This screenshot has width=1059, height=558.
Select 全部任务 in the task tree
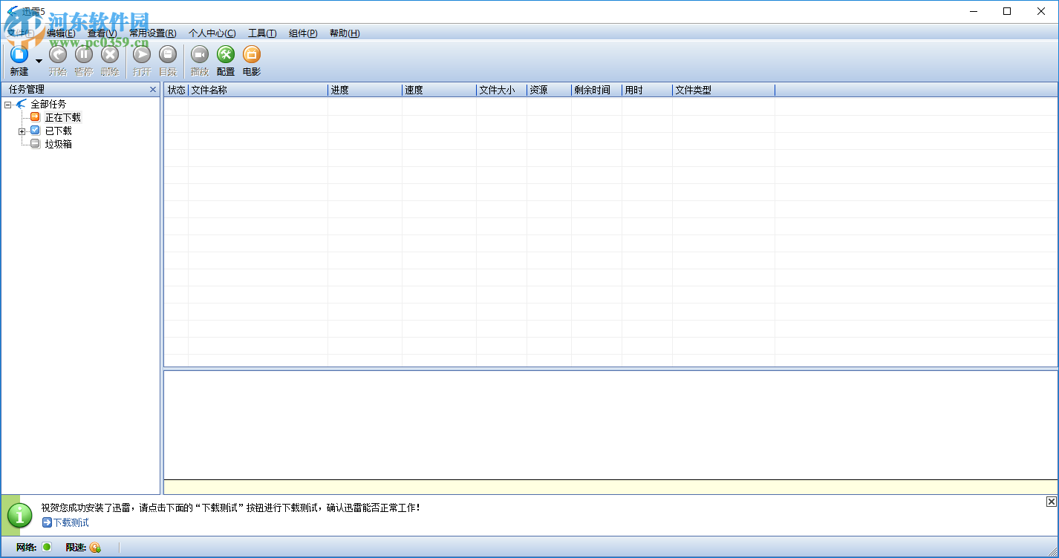coord(48,105)
